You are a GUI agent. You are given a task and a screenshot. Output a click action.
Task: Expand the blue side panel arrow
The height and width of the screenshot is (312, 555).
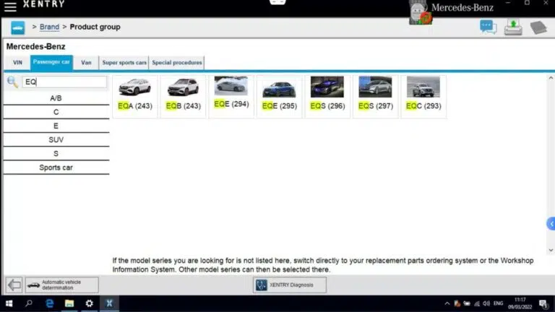[x=551, y=224]
